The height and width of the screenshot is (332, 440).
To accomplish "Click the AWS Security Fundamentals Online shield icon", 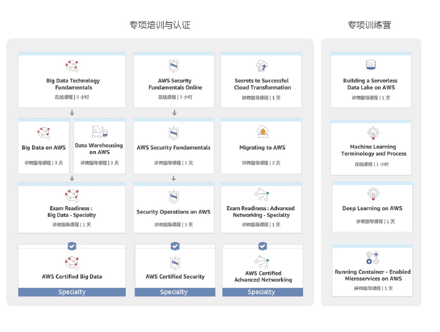I will click(174, 66).
